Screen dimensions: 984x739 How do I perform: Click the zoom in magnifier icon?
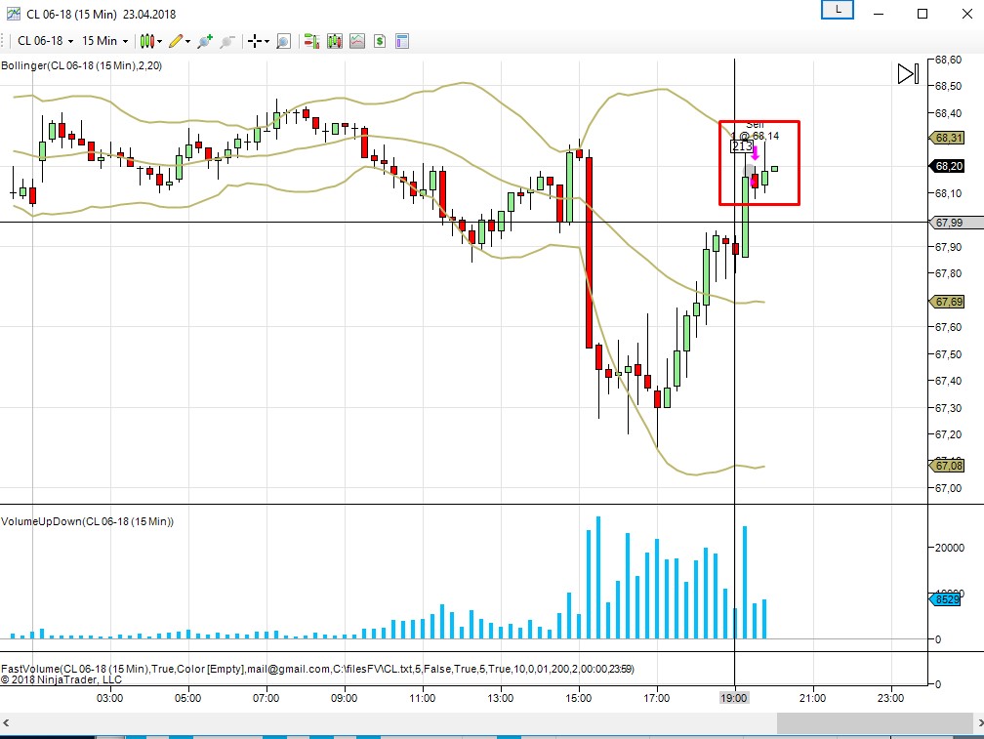[205, 41]
